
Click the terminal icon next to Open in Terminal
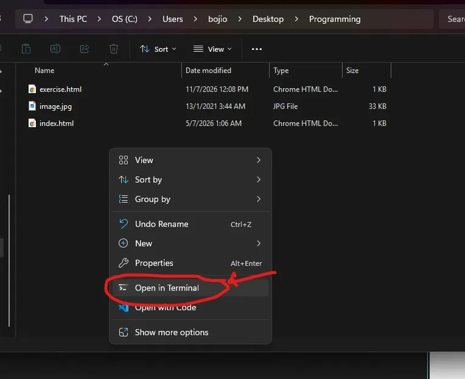coord(123,288)
